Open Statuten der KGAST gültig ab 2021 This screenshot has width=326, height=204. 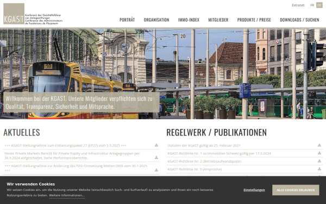point(204,145)
